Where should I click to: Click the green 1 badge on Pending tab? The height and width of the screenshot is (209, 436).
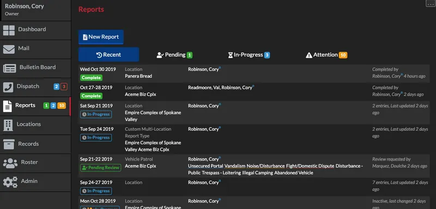coord(189,55)
